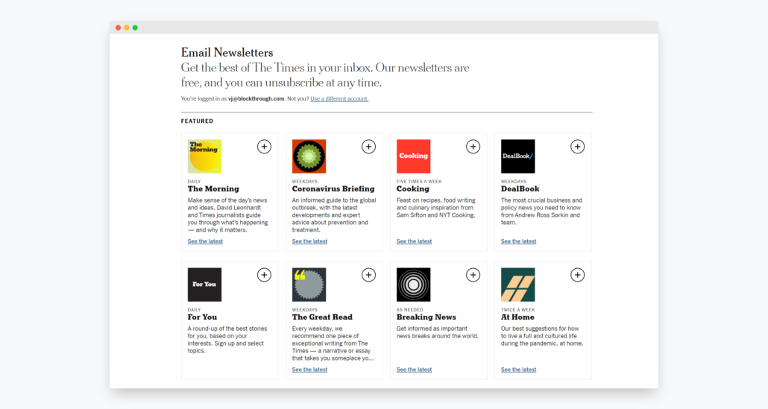Select the Coronavirus Briefing description text
This screenshot has width=768, height=409.
[x=334, y=215]
